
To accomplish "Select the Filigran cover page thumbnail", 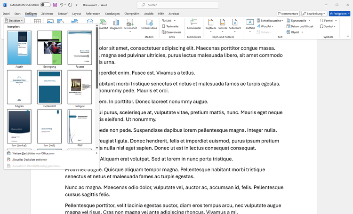I will pos(19,87).
